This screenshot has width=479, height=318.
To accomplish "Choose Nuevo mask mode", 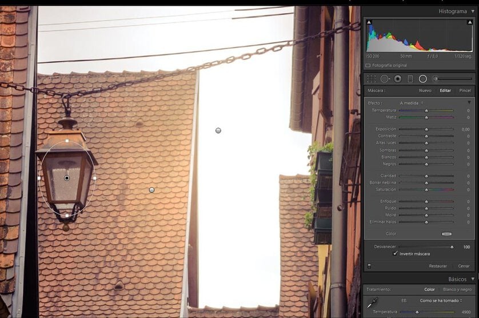I will coord(425,90).
